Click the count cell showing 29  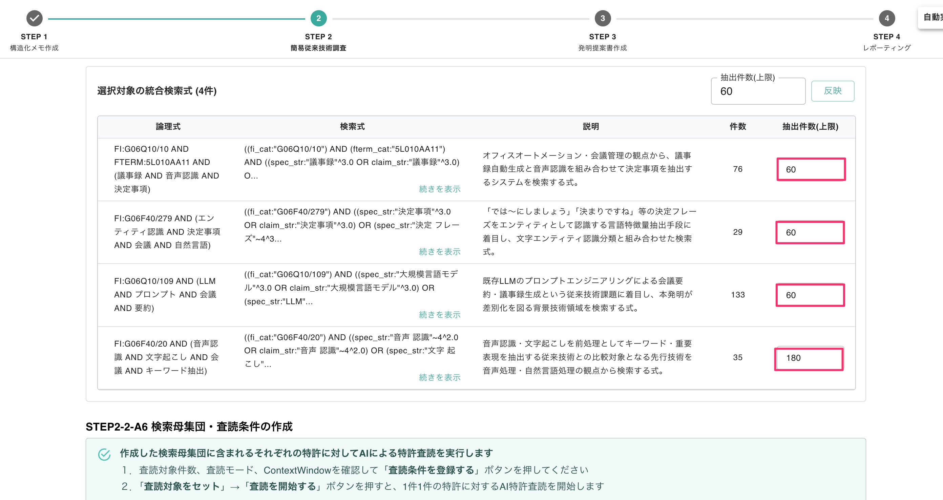click(738, 232)
